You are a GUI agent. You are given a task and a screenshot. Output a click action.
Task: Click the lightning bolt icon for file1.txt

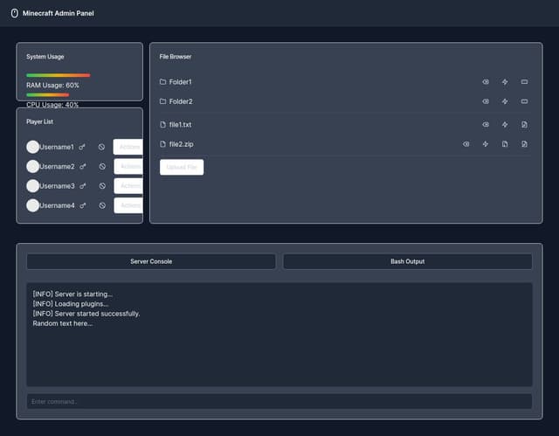tap(505, 125)
